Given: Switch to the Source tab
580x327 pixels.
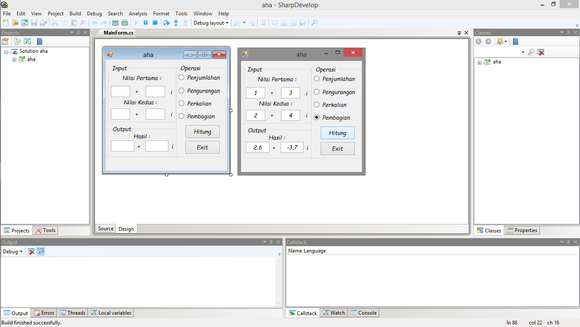Looking at the screenshot, I should coord(105,229).
